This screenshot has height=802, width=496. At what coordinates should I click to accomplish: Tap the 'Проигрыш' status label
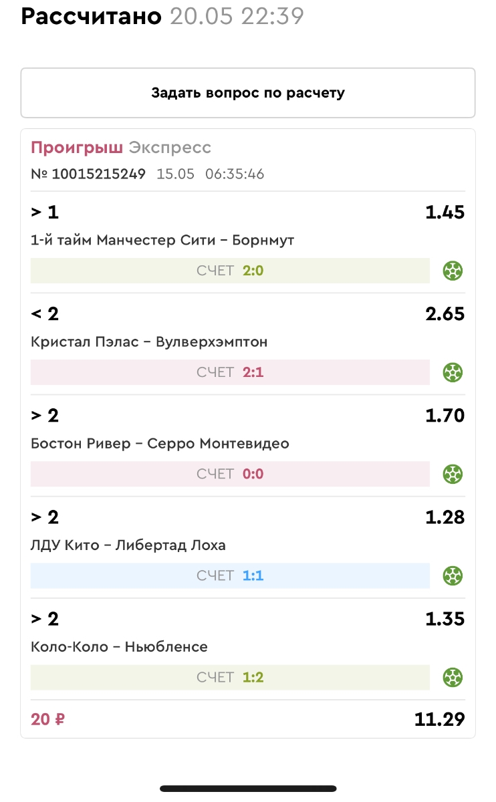pos(77,148)
